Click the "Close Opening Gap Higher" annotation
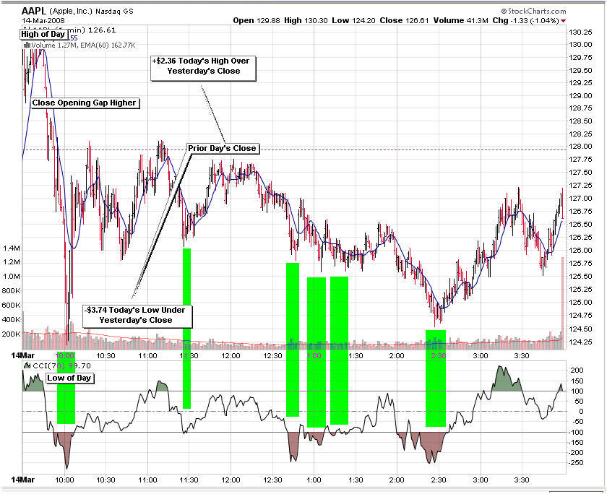 (85, 103)
